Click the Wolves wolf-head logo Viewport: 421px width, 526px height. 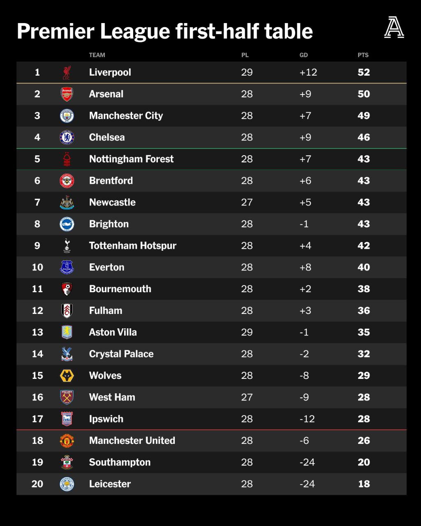(67, 376)
